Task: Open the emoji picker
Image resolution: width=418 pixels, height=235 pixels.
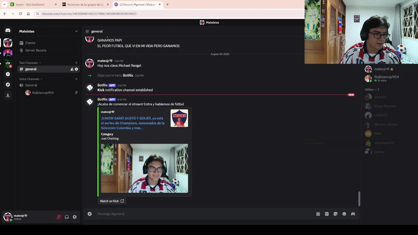Action: [344, 214]
